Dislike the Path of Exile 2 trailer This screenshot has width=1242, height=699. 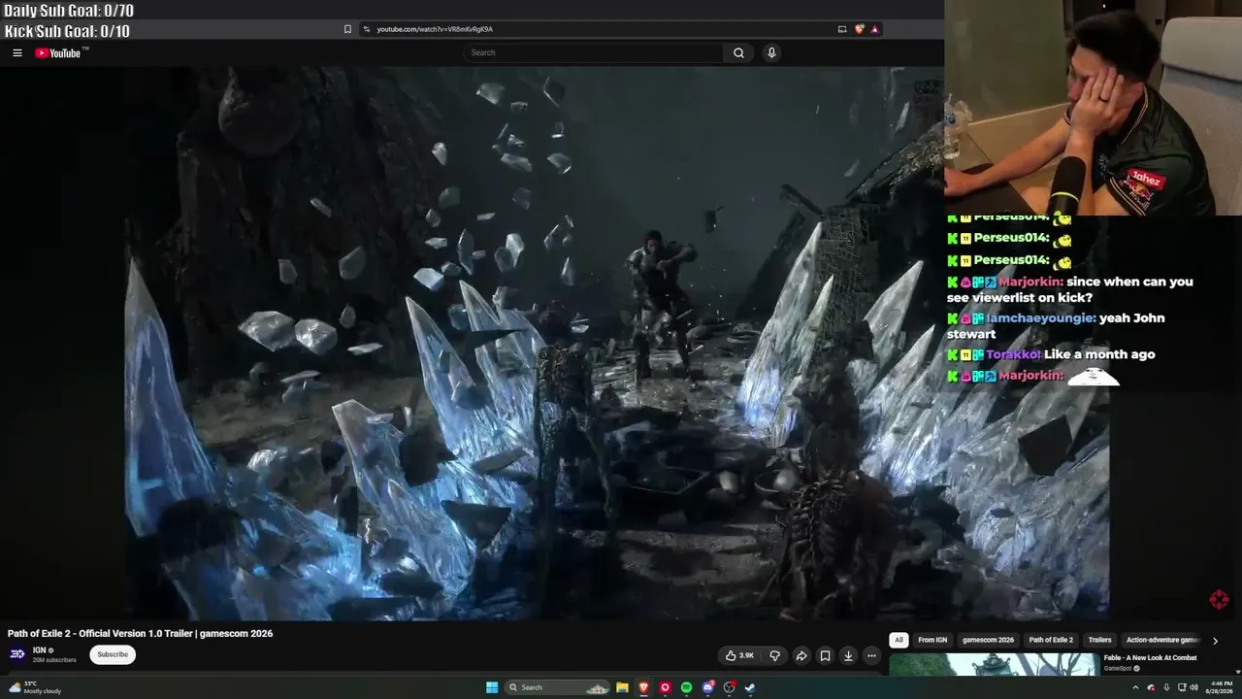coord(774,655)
